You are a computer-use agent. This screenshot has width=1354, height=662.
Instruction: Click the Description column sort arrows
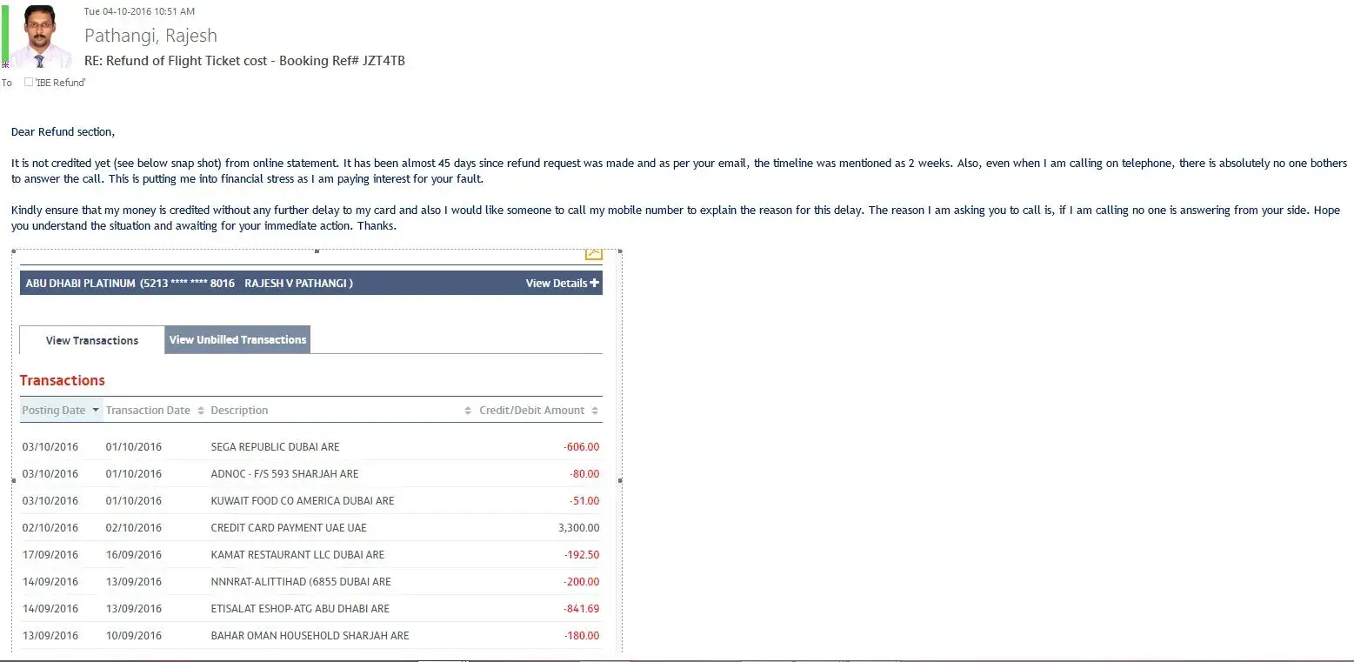pos(468,411)
